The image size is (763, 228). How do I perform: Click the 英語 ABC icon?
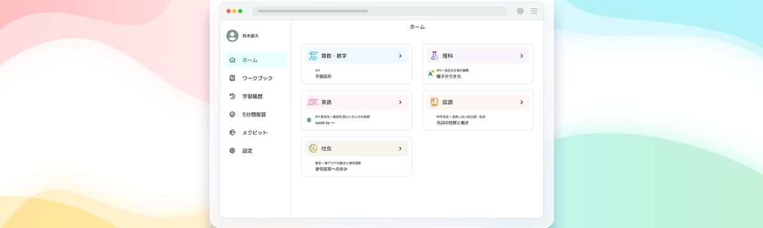tap(313, 102)
